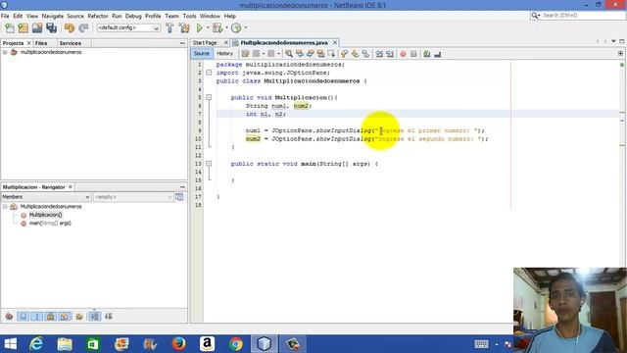Open the File menu
627x353 pixels.
point(5,16)
